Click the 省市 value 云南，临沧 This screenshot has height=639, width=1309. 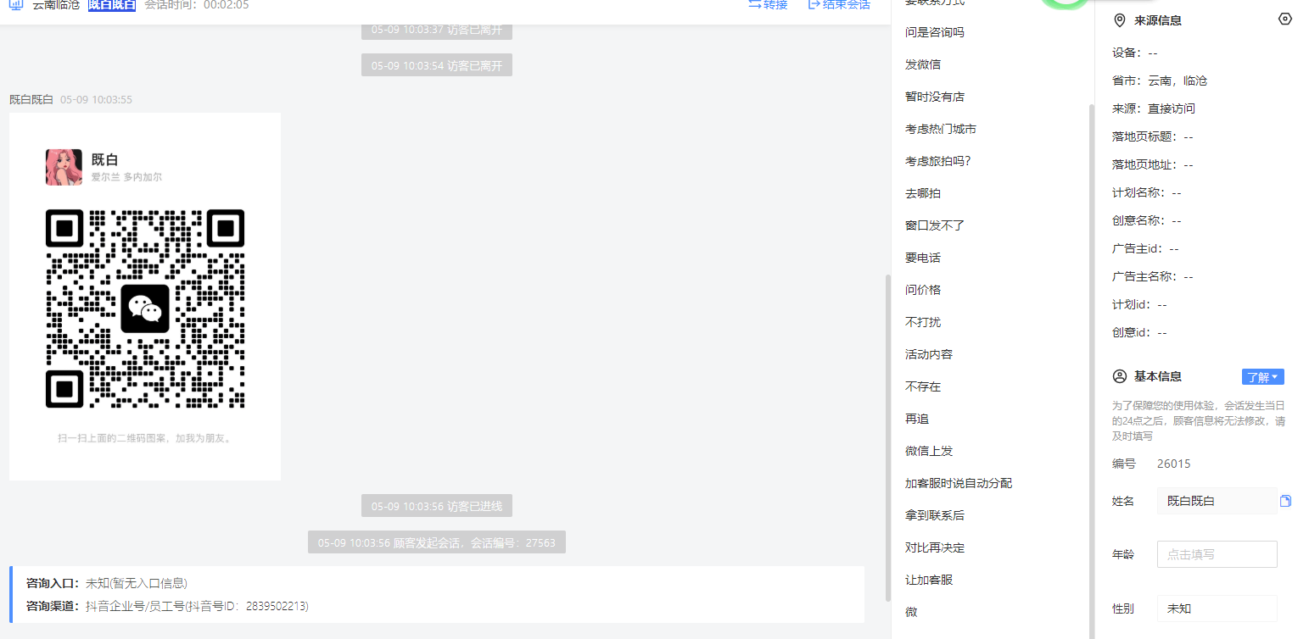(1178, 81)
